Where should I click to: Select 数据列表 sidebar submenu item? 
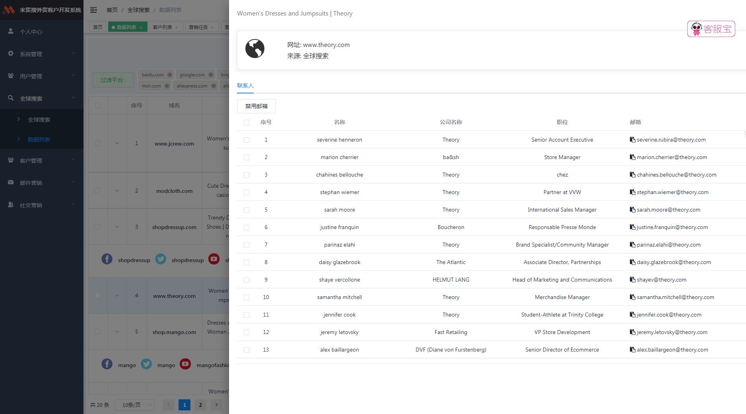pyautogui.click(x=42, y=139)
